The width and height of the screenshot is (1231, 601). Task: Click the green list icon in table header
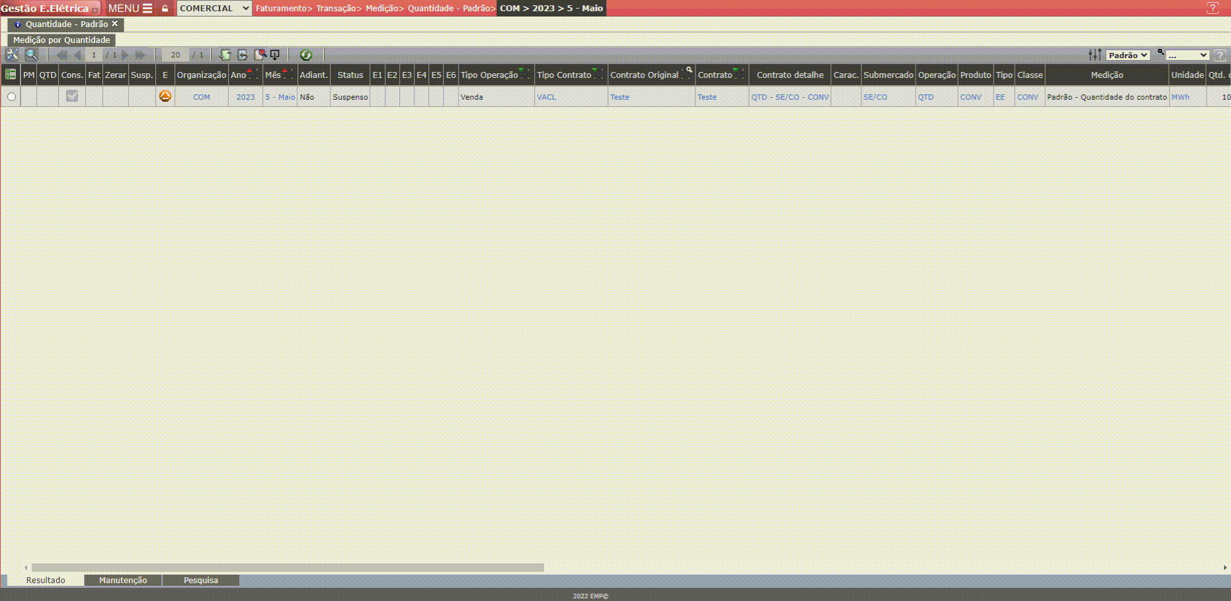pos(10,75)
